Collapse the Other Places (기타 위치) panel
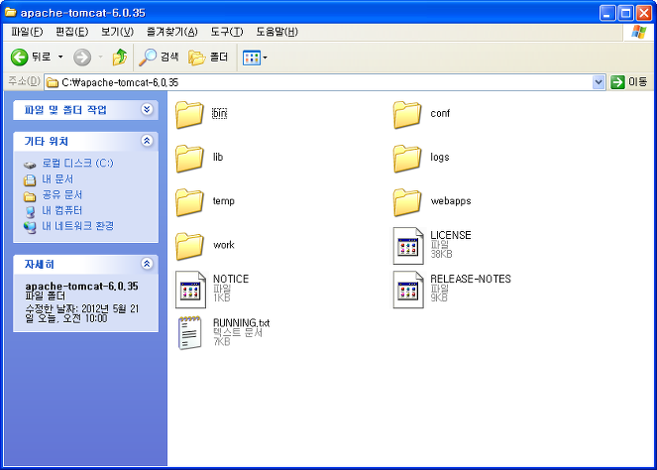Screen dimensions: 657x470 click(147, 141)
